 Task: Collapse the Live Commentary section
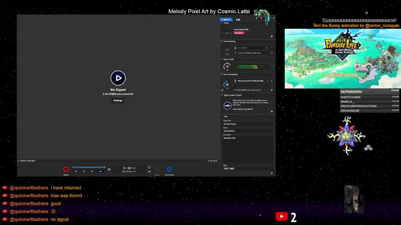pos(221,74)
